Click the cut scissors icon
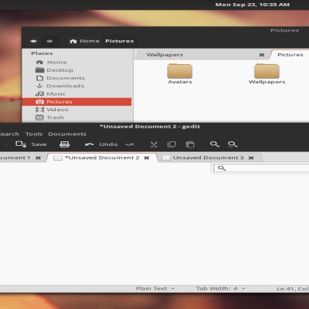This screenshot has width=309, height=309. click(154, 144)
